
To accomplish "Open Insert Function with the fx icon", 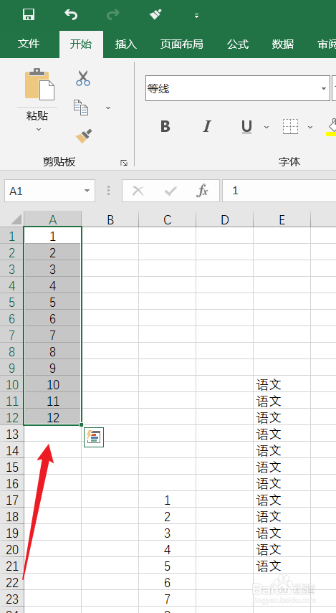I will coord(202,191).
